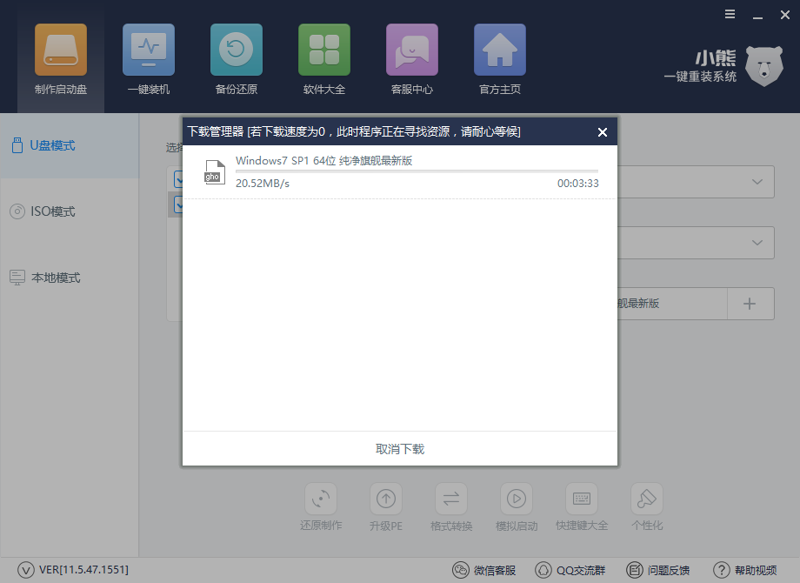
Task: Open 备份还原 backup and restore
Action: point(237,58)
